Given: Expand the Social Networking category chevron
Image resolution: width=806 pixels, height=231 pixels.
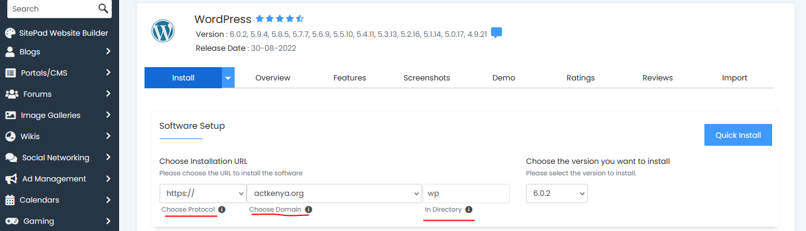Looking at the screenshot, I should pos(108,157).
